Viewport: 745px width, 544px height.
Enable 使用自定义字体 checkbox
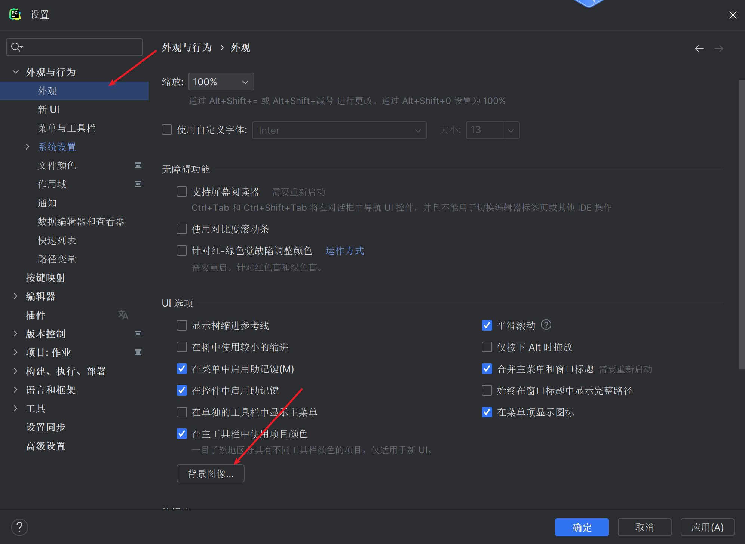167,130
